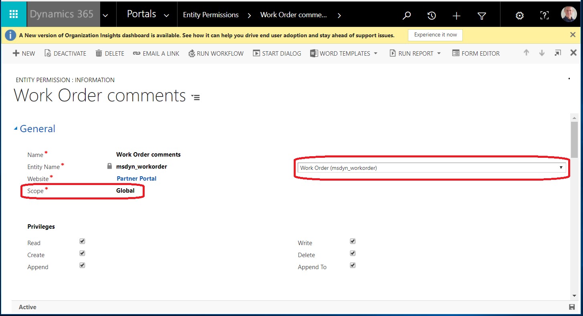Screen dimensions: 583x316
Task: Click the pop-out window icon
Action: click(x=558, y=53)
